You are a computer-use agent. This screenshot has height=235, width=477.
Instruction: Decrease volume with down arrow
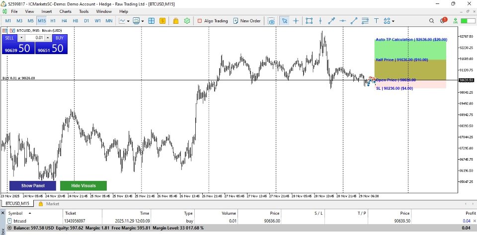tap(21, 38)
